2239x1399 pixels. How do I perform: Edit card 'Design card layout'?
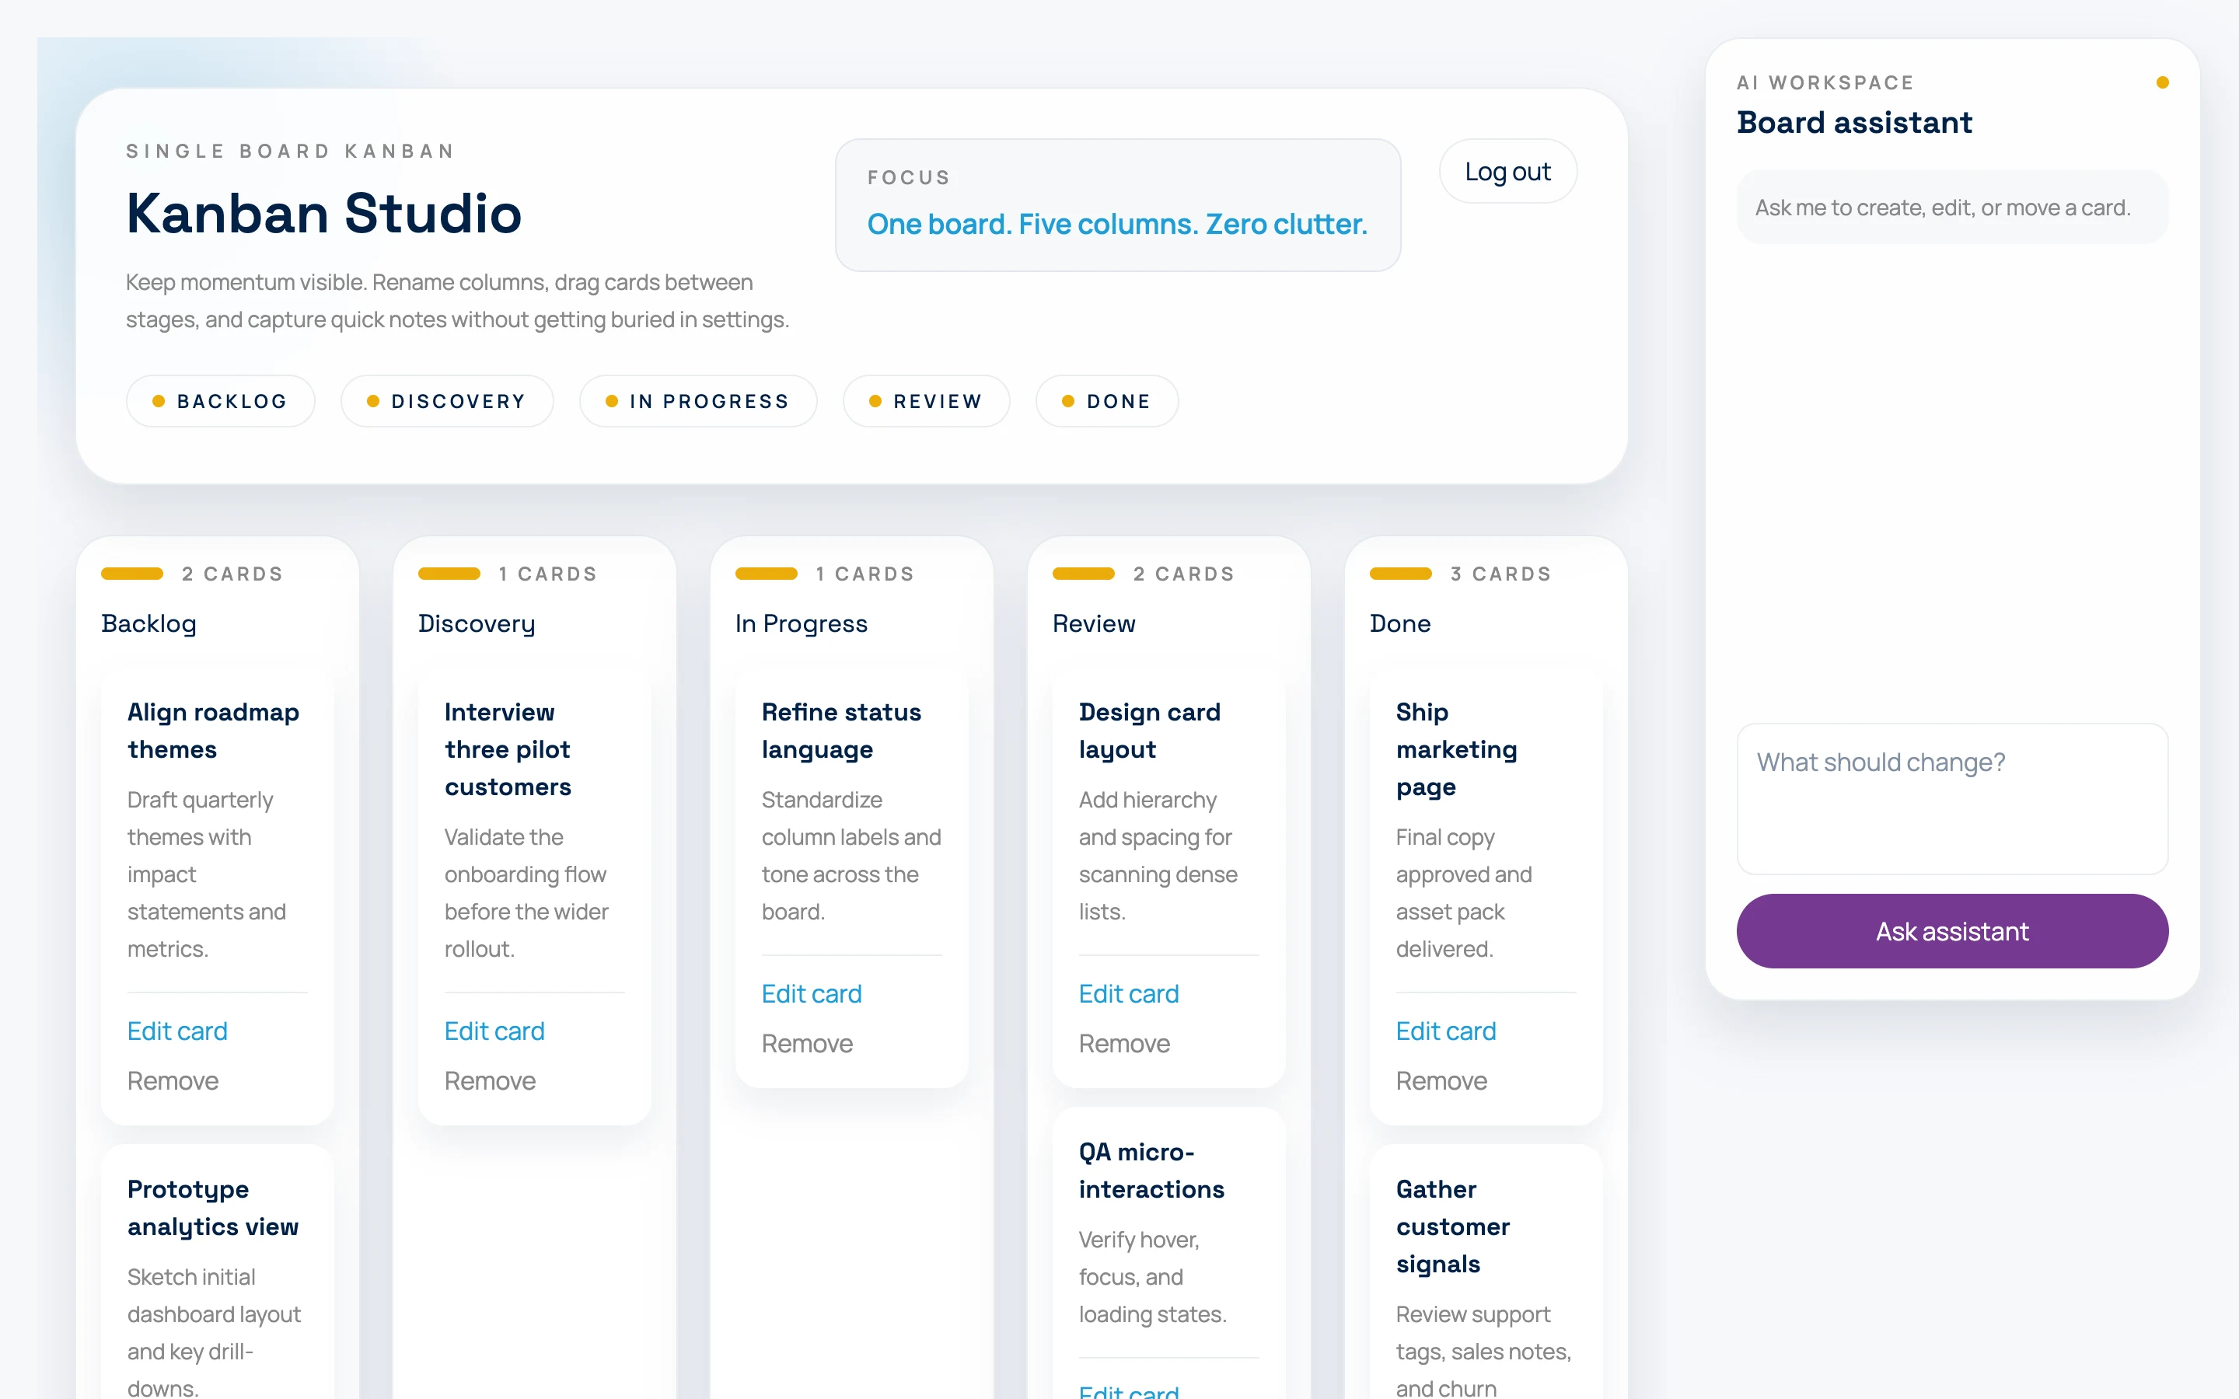click(x=1129, y=994)
